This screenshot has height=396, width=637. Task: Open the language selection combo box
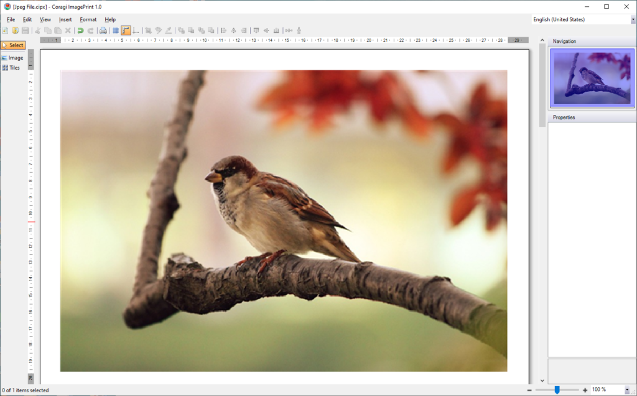(x=584, y=19)
